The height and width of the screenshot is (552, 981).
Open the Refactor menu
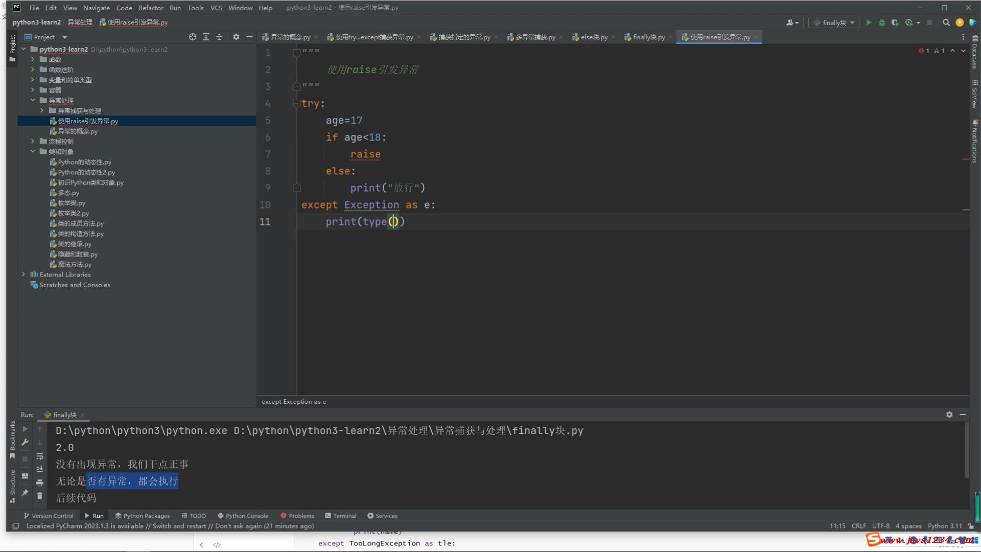point(150,8)
